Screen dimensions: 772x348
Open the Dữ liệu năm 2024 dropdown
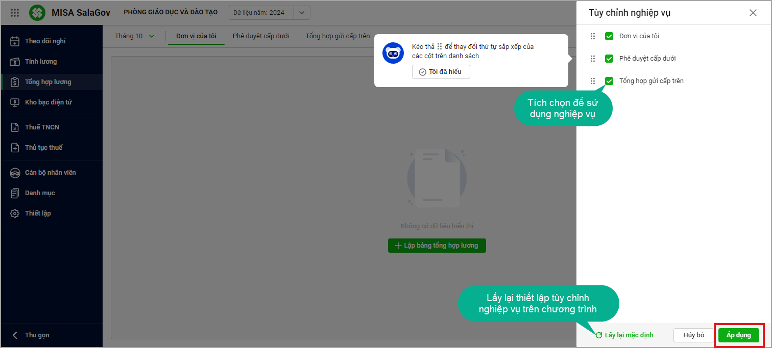pyautogui.click(x=302, y=13)
